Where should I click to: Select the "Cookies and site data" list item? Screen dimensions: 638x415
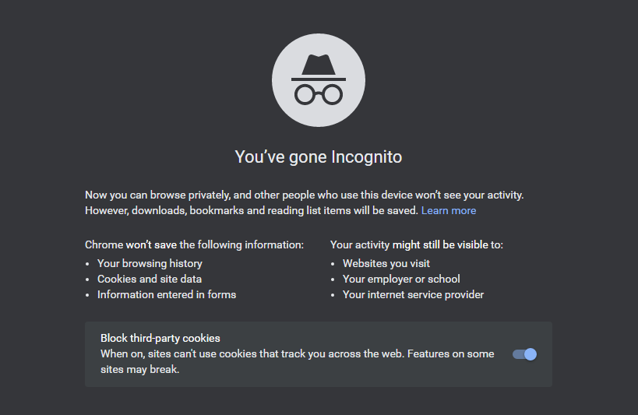[x=150, y=279]
